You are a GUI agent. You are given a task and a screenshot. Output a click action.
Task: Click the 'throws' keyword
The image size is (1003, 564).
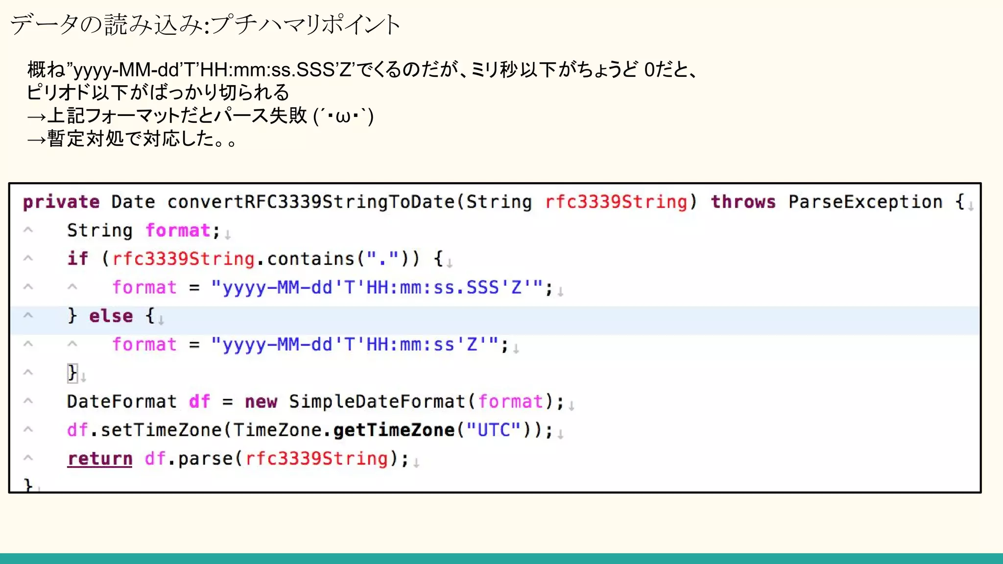pyautogui.click(x=743, y=202)
